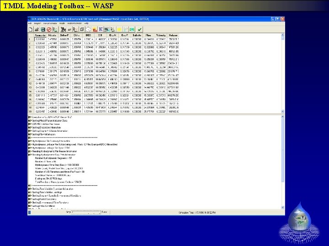
Task: Click the 'Reading Hydrodynamic File Header Information' line
Action: (54, 151)
